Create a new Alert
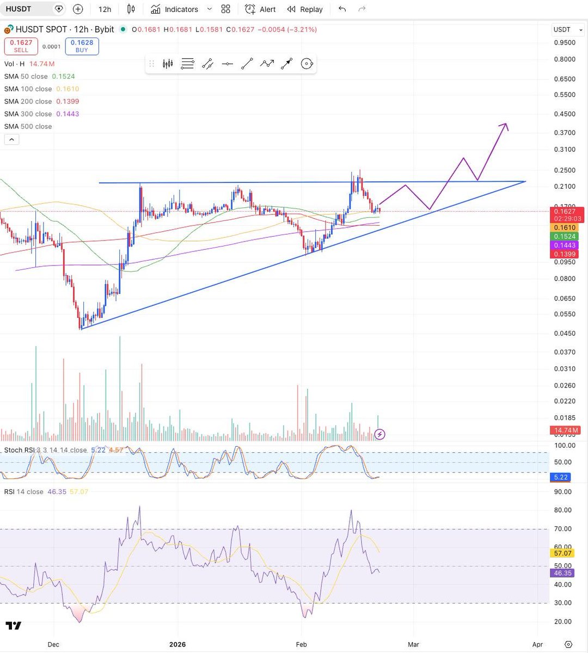 point(260,9)
